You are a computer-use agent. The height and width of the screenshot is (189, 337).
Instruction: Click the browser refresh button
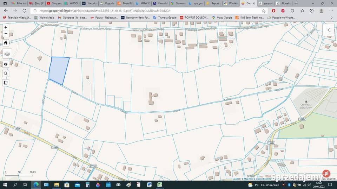point(24,11)
